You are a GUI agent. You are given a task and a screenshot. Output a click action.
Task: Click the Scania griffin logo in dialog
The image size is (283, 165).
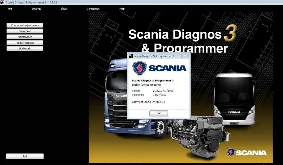pos(140,68)
